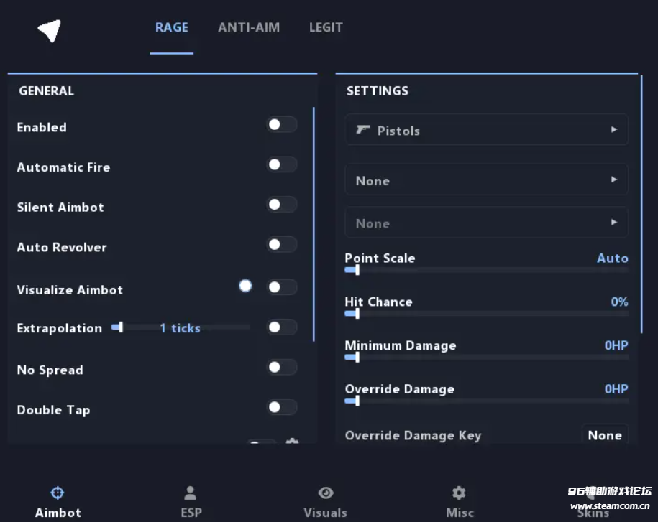The image size is (658, 522).
Task: Turn on Silent Aimbot switch
Action: pyautogui.click(x=282, y=205)
